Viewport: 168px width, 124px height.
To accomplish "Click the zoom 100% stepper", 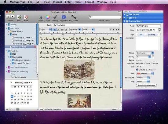I will [119, 109].
